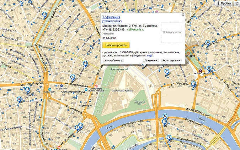This screenshot has height=150, width=240.
Task: Open the numbered marker on ул. Маросейка
Action: 208,43
